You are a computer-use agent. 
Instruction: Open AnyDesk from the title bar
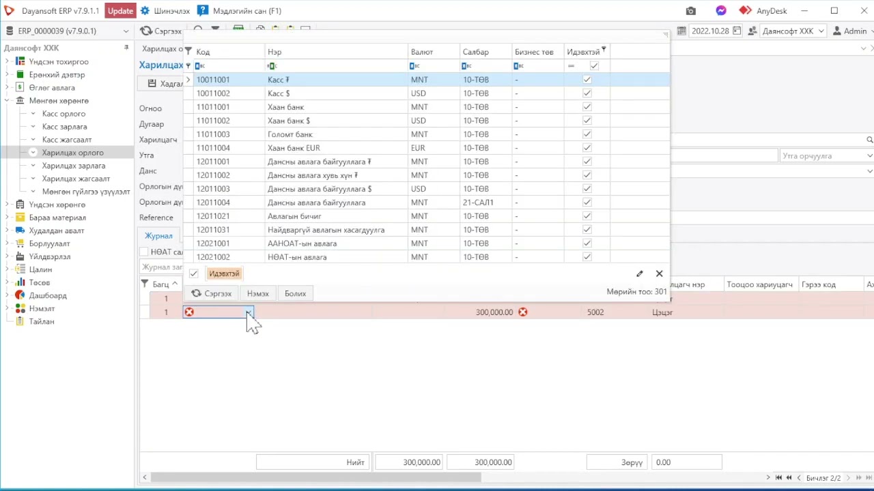(764, 11)
